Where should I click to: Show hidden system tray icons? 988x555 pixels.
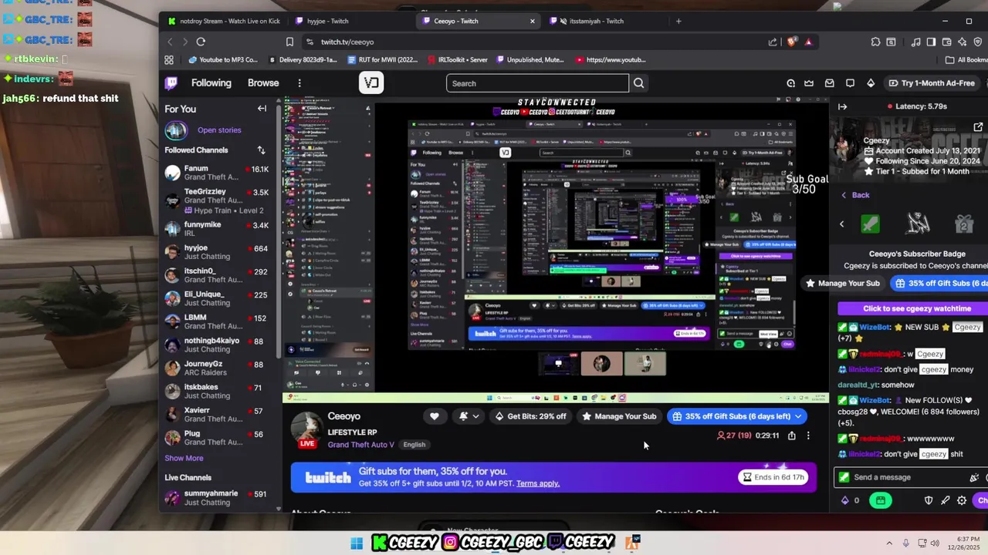pos(889,543)
